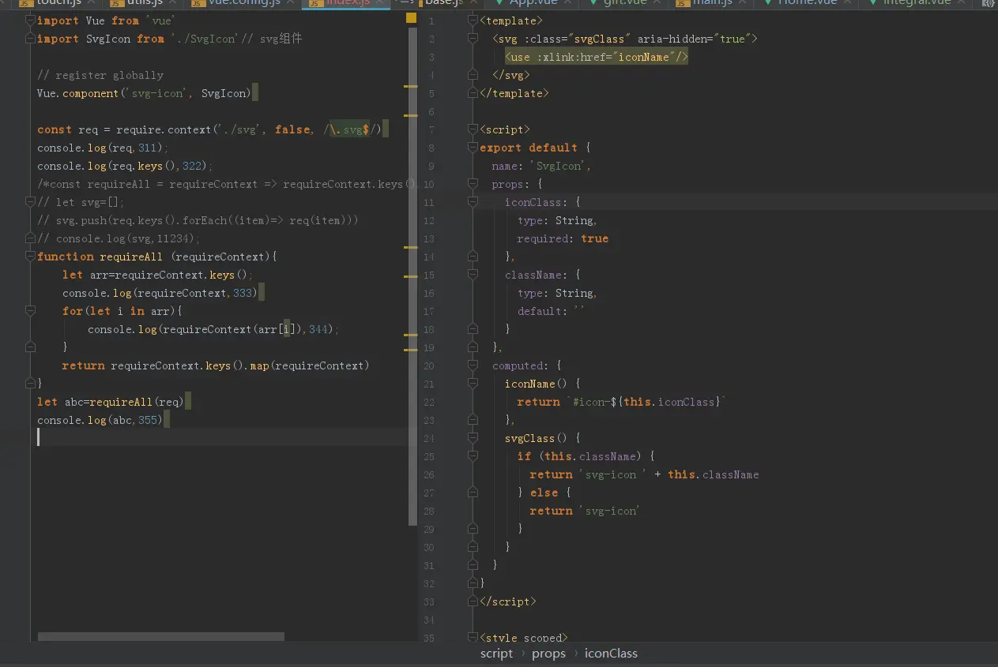998x667 pixels.
Task: Click the return requireContext.keys().map line
Action: point(216,365)
